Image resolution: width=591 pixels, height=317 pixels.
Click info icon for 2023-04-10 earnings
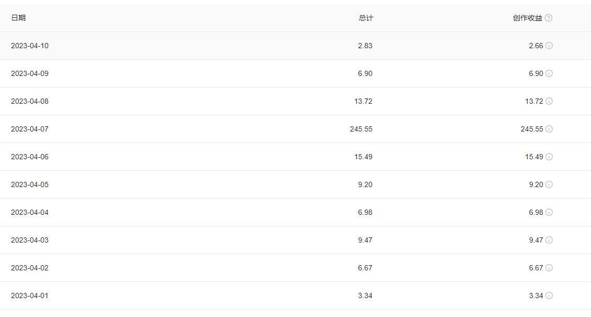pos(549,46)
